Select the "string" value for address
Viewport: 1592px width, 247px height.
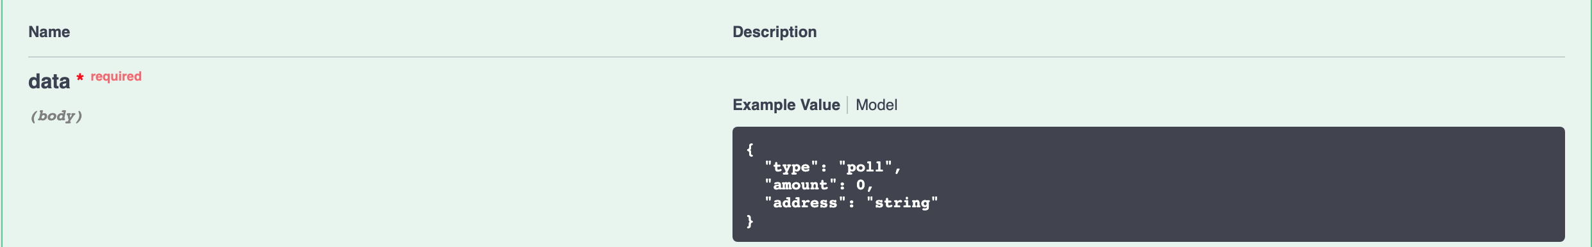[x=902, y=203]
